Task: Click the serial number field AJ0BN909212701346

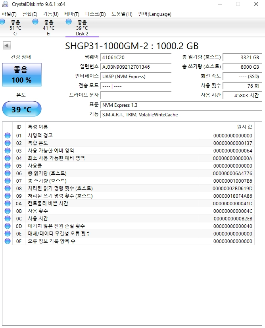Action: tap(136, 67)
